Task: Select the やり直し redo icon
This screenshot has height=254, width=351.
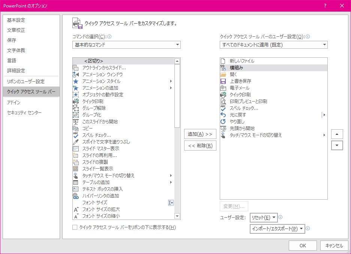Action: [223, 122]
